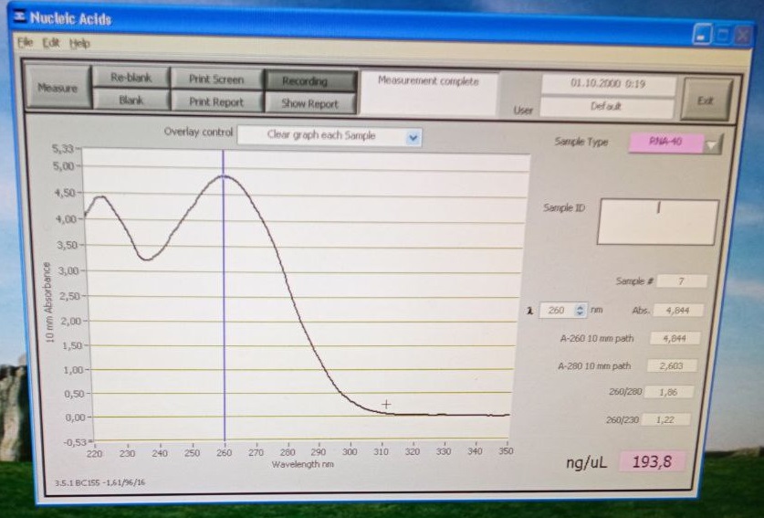The image size is (764, 518).
Task: Take a capture with Print Screen
Action: [216, 79]
